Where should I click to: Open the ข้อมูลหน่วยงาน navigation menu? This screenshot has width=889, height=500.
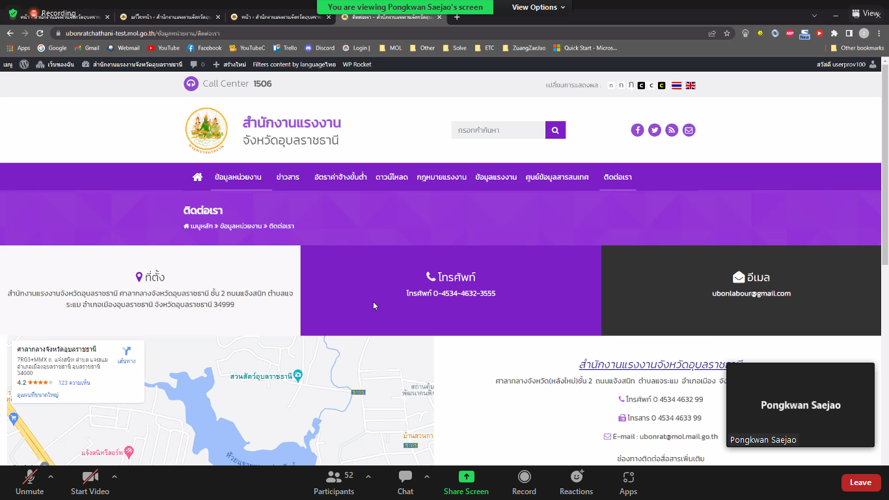click(238, 177)
